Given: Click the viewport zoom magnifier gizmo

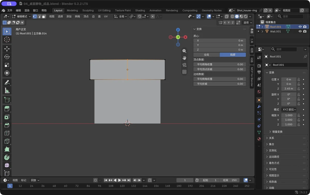Looking at the screenshot, I should (x=184, y=51).
